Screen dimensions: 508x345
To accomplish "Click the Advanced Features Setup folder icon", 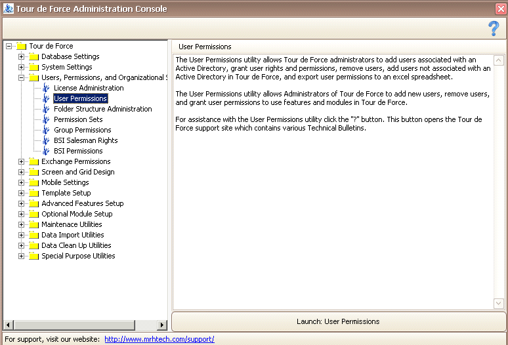I will (33, 203).
